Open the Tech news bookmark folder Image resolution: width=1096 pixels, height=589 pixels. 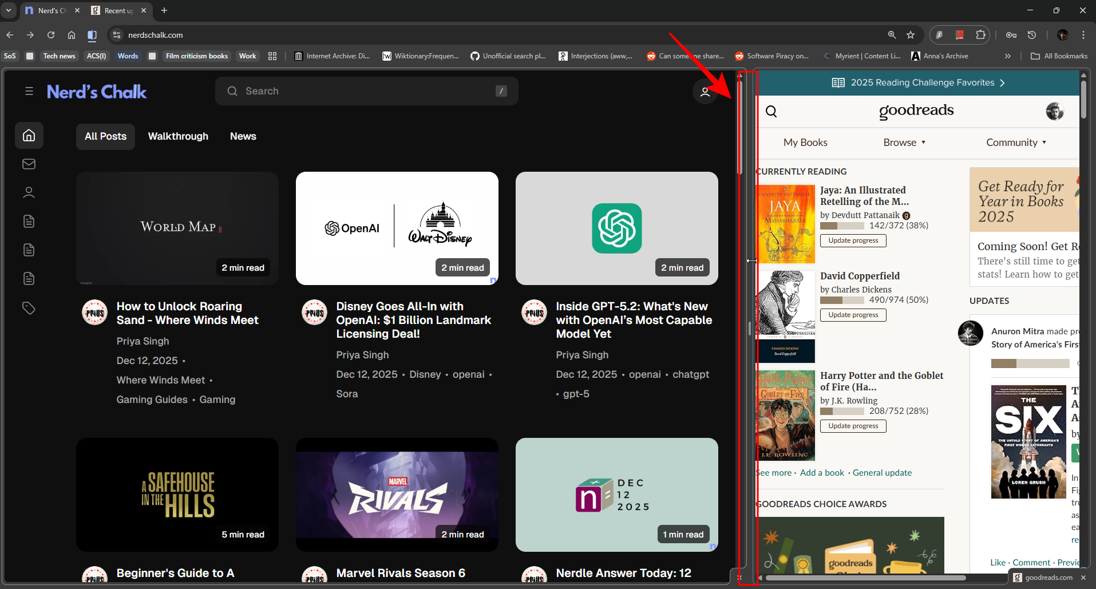[x=59, y=56]
